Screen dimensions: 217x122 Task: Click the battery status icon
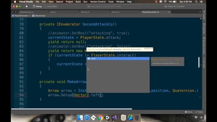(175, 2)
